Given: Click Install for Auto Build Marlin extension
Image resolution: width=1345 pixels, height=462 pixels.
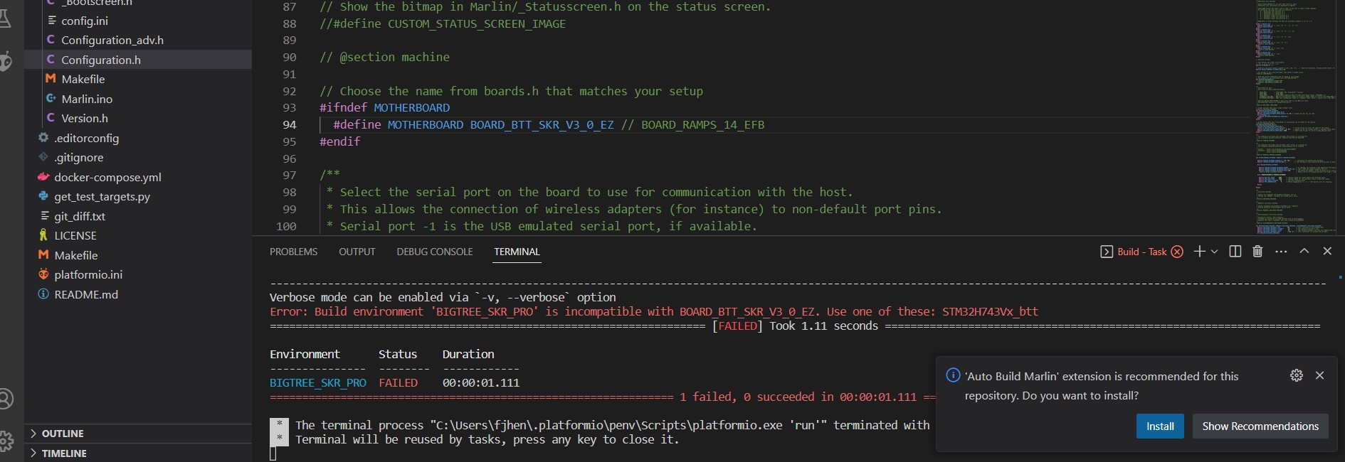Looking at the screenshot, I should click(x=1159, y=426).
